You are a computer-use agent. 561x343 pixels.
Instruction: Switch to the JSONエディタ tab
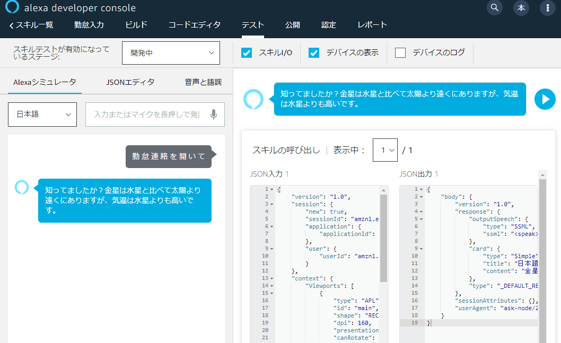click(x=130, y=82)
